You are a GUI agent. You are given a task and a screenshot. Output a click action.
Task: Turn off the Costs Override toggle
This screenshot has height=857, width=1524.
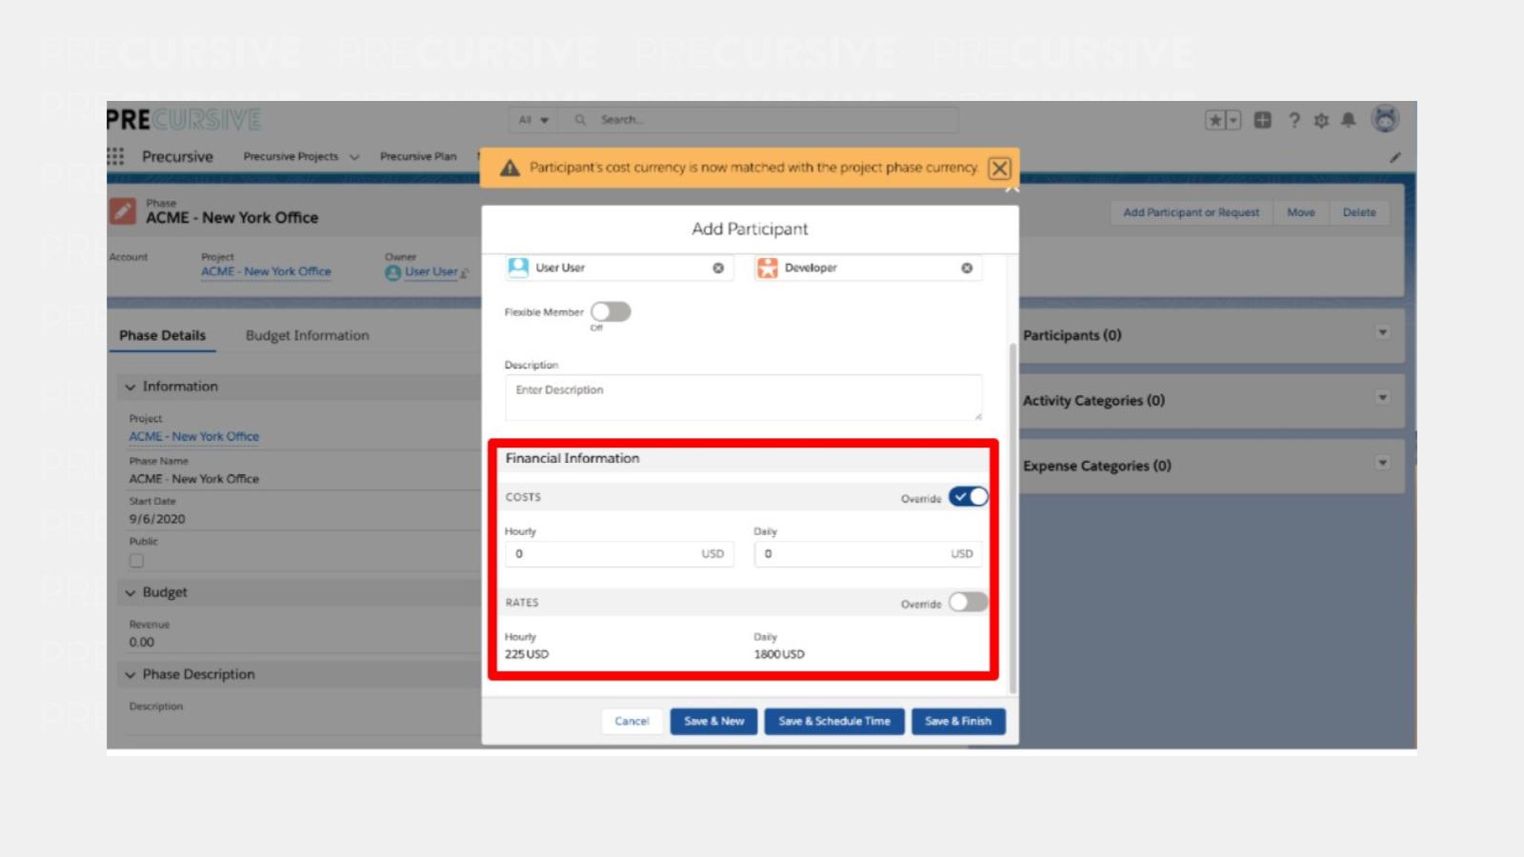pos(969,497)
